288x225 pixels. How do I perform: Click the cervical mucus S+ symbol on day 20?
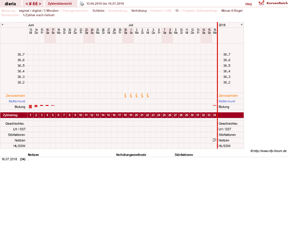pos(137,96)
